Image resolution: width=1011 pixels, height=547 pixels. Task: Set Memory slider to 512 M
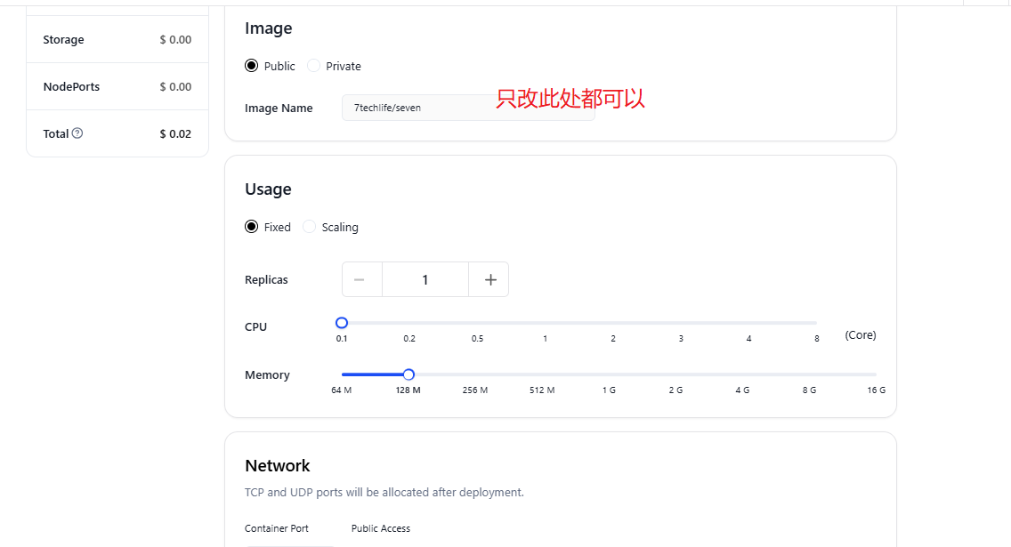[542, 374]
